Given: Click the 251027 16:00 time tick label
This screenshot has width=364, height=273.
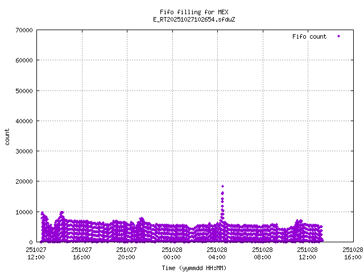Looking at the screenshot, I should click(81, 253).
